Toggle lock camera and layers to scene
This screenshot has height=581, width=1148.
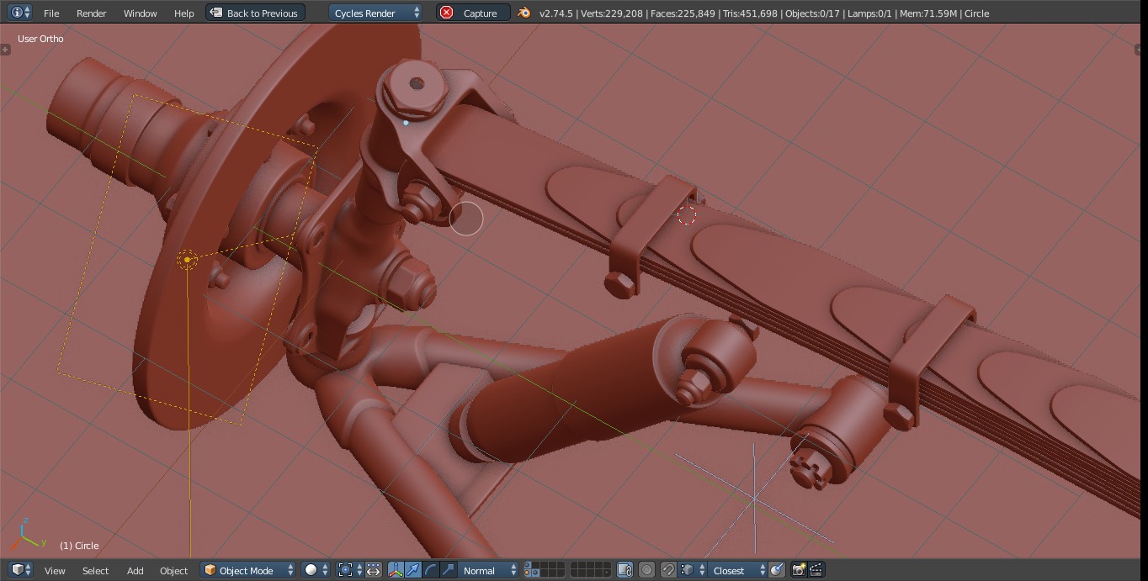tap(624, 570)
